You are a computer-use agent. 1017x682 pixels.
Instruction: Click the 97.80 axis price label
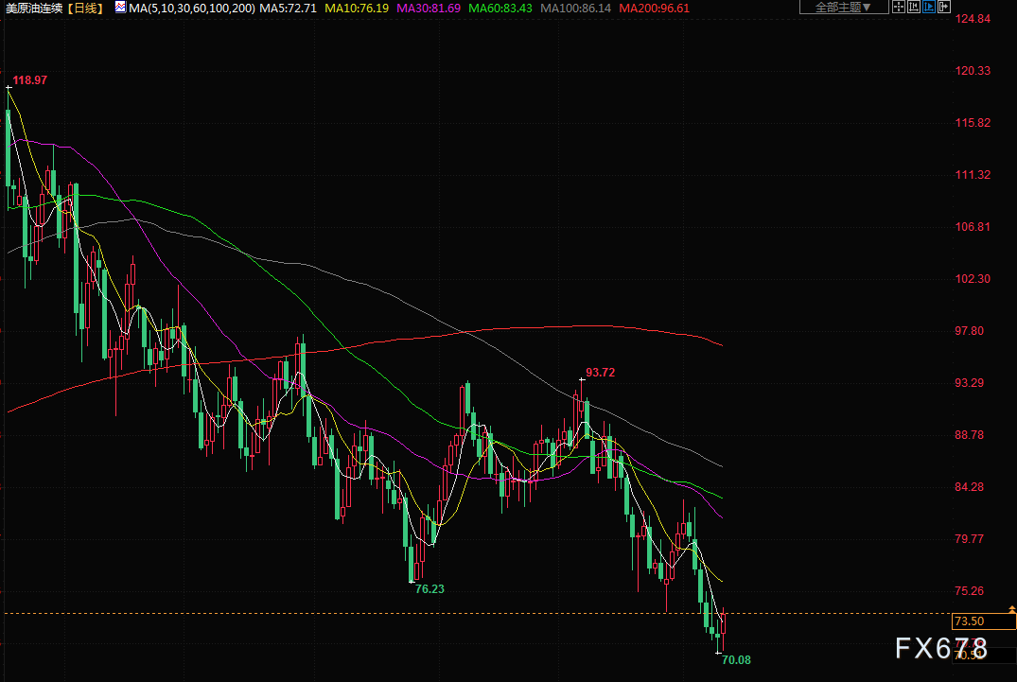tap(969, 331)
